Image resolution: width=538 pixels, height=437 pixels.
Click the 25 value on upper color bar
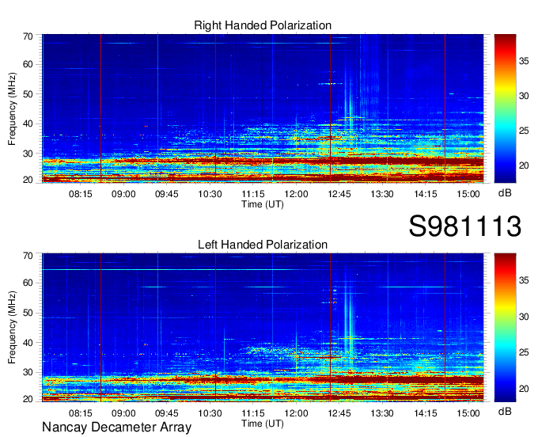tap(524, 131)
